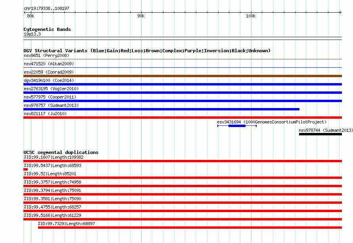Click the red bar under Length:85201
This screenshot has width=353, height=243.
182,178
